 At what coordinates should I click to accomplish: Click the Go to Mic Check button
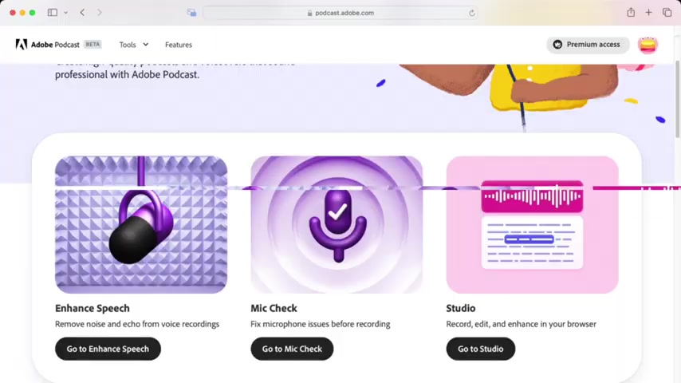[292, 349]
